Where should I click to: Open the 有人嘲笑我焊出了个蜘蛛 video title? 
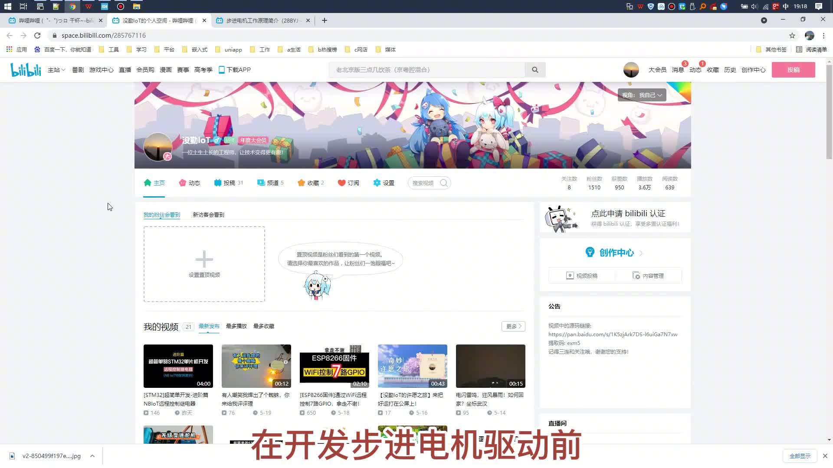pos(256,399)
